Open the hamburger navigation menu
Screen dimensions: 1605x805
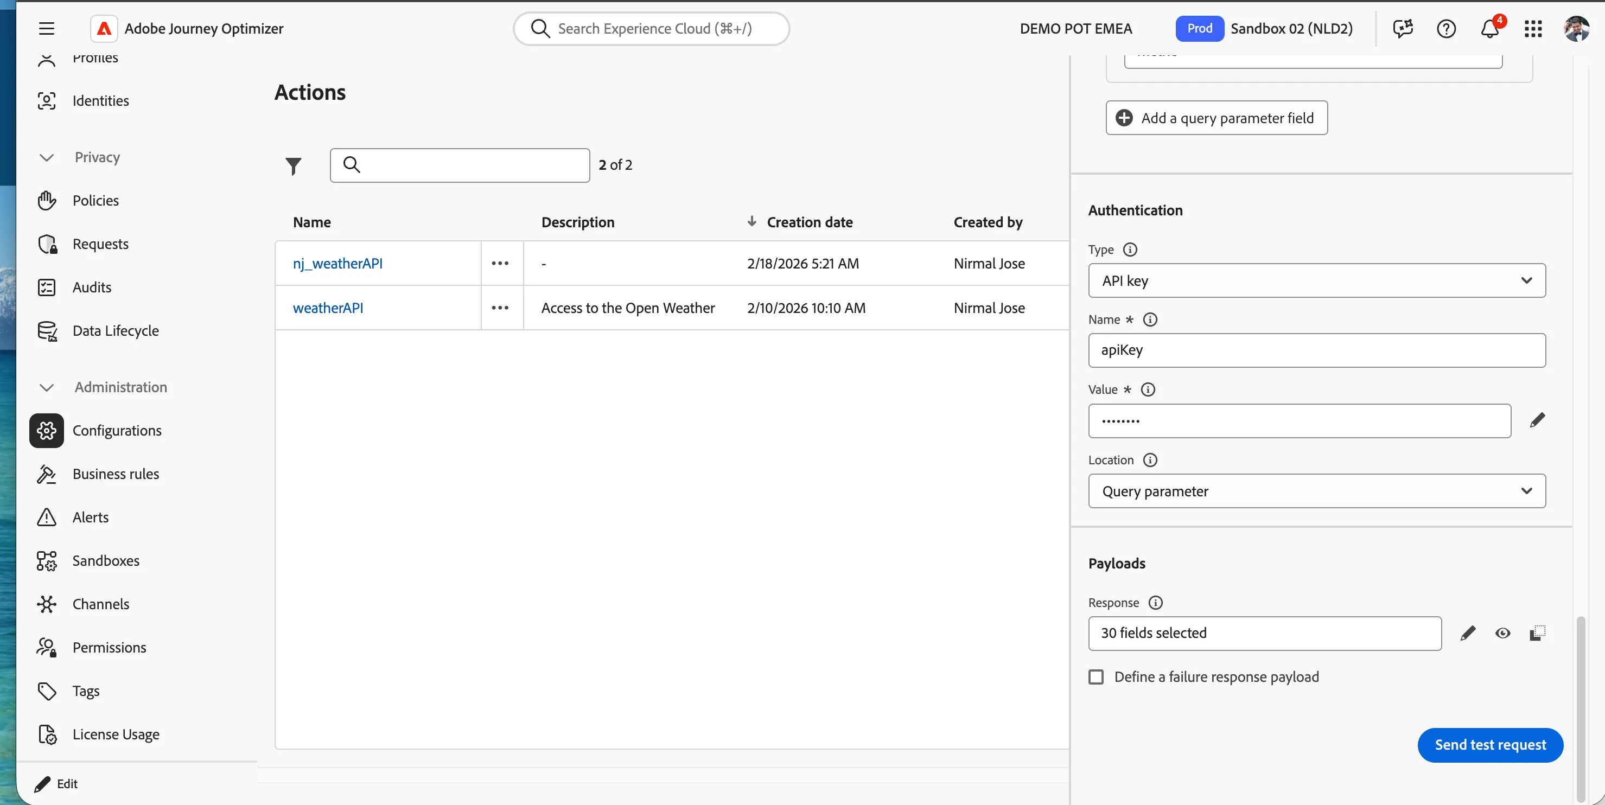pos(47,29)
